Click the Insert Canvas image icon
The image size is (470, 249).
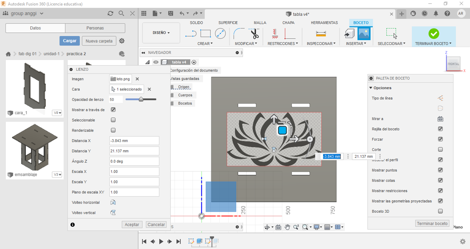point(364,34)
